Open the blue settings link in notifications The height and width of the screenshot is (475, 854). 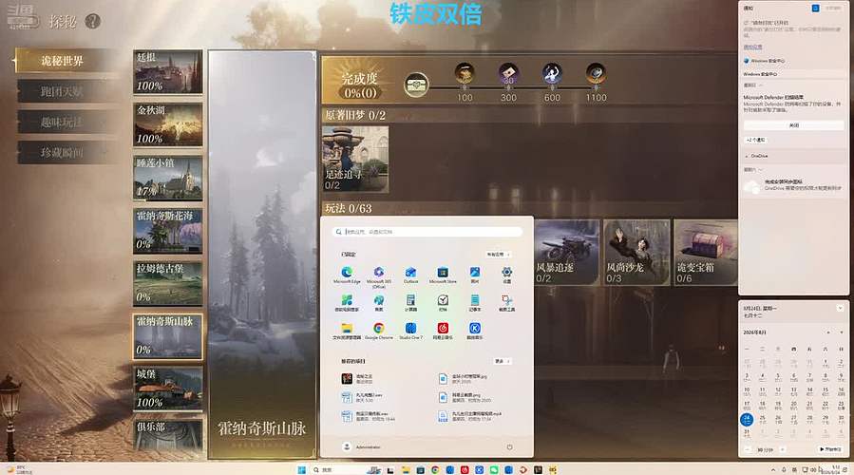(752, 47)
